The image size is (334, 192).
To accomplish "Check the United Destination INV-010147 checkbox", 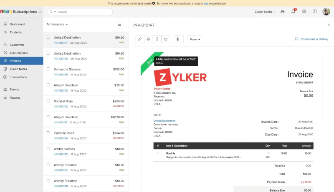I will tap(48, 37).
